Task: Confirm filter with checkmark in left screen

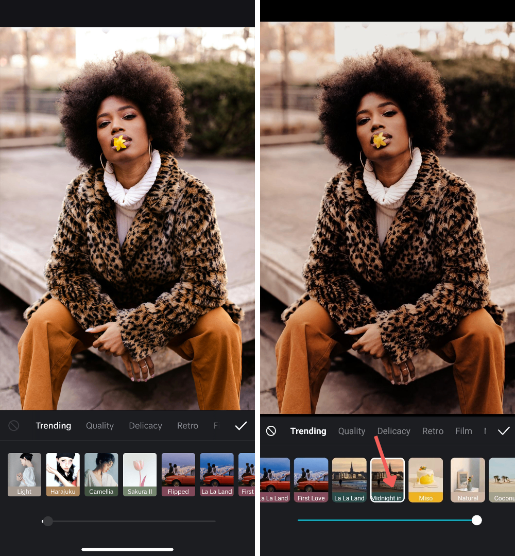Action: pyautogui.click(x=241, y=426)
